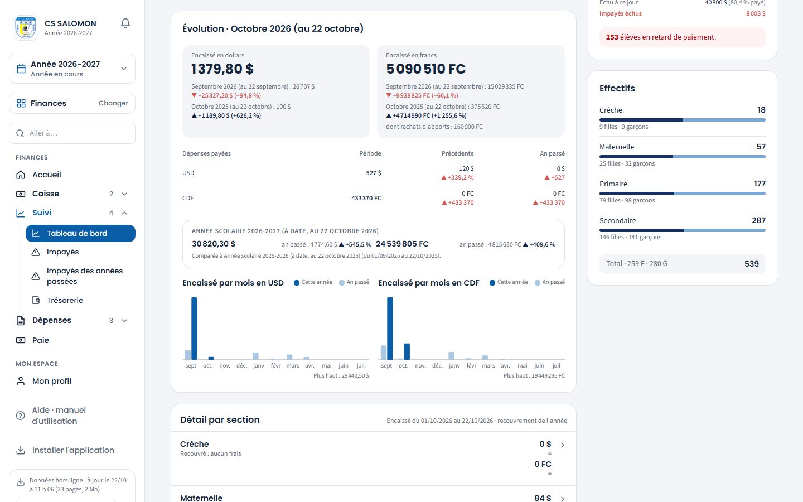Expand the Dépenses submenu chevron
Image resolution: width=803 pixels, height=502 pixels.
tap(124, 320)
